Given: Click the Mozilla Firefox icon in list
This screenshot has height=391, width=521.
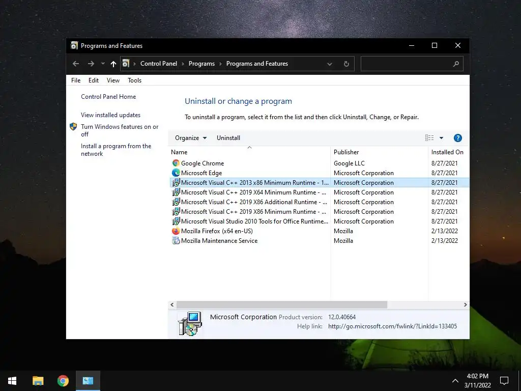Looking at the screenshot, I should [x=176, y=231].
